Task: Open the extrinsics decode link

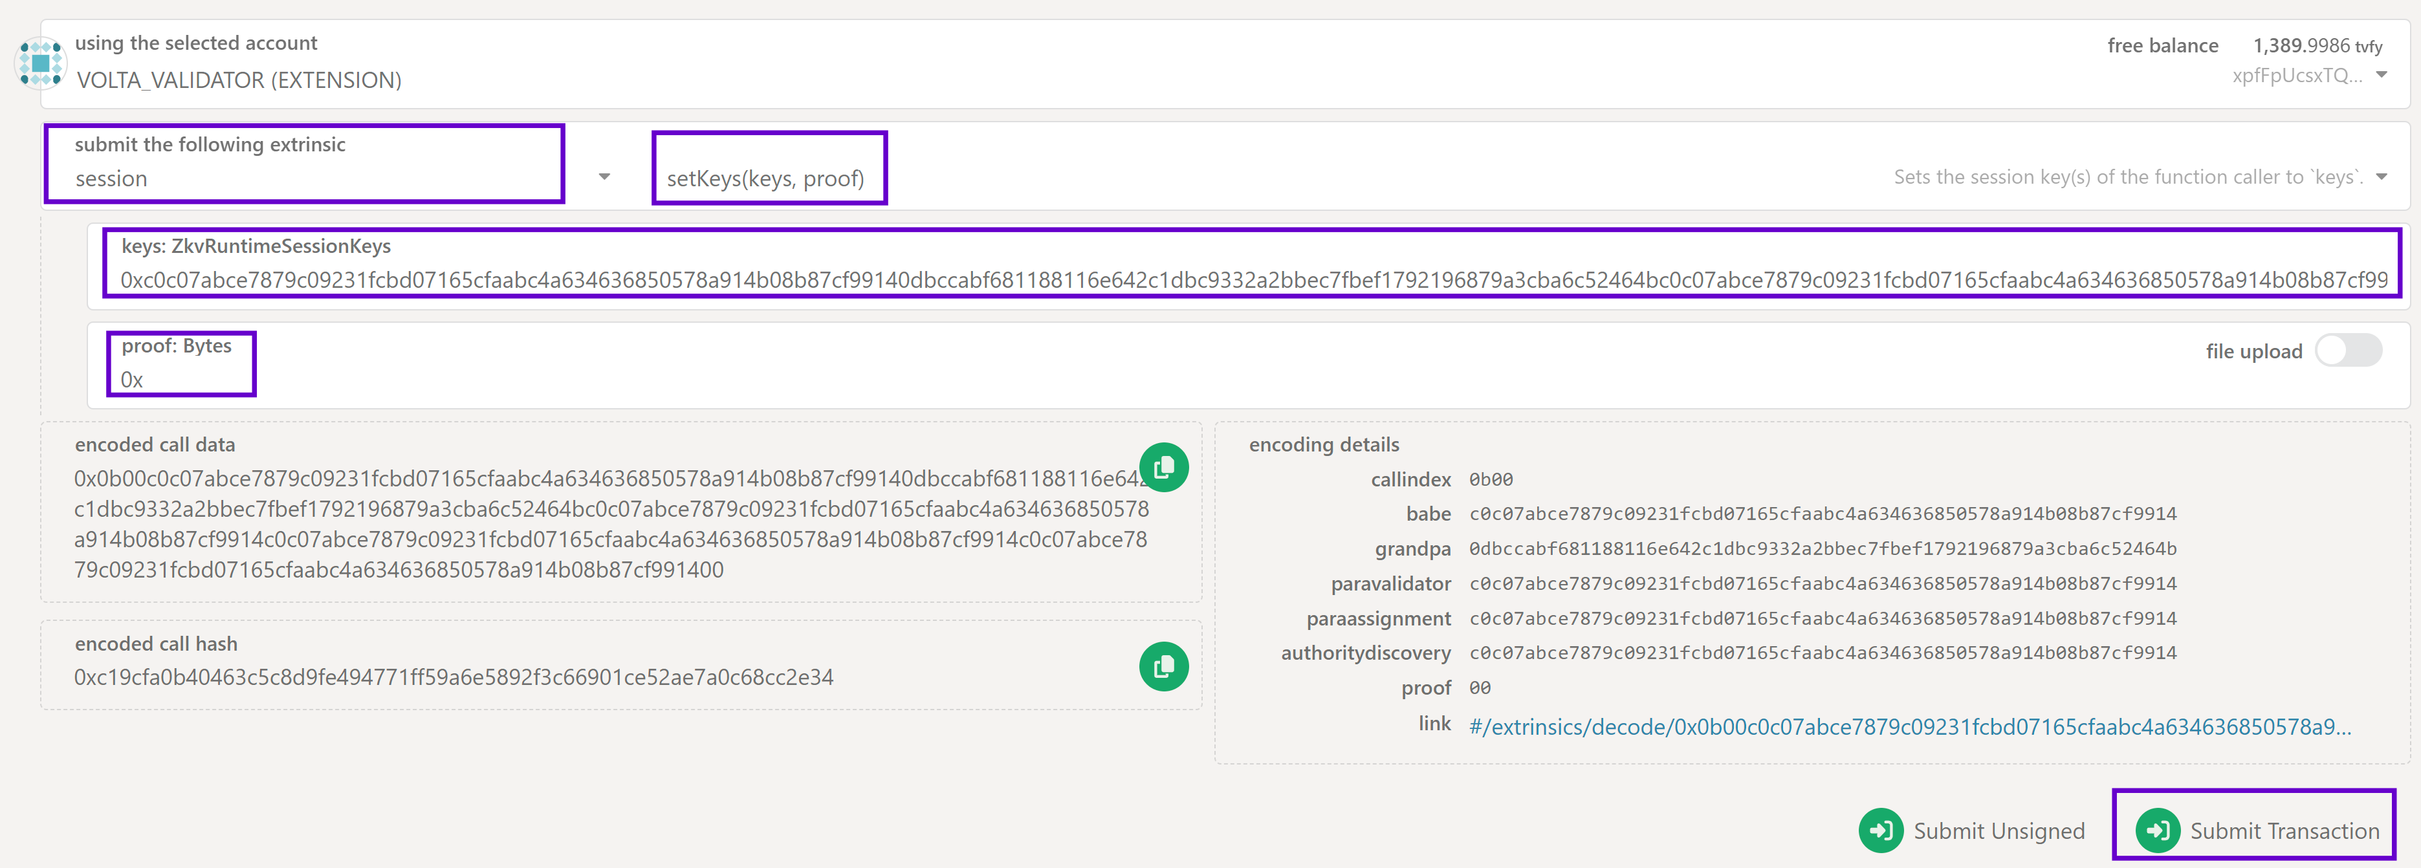Action: point(1909,726)
